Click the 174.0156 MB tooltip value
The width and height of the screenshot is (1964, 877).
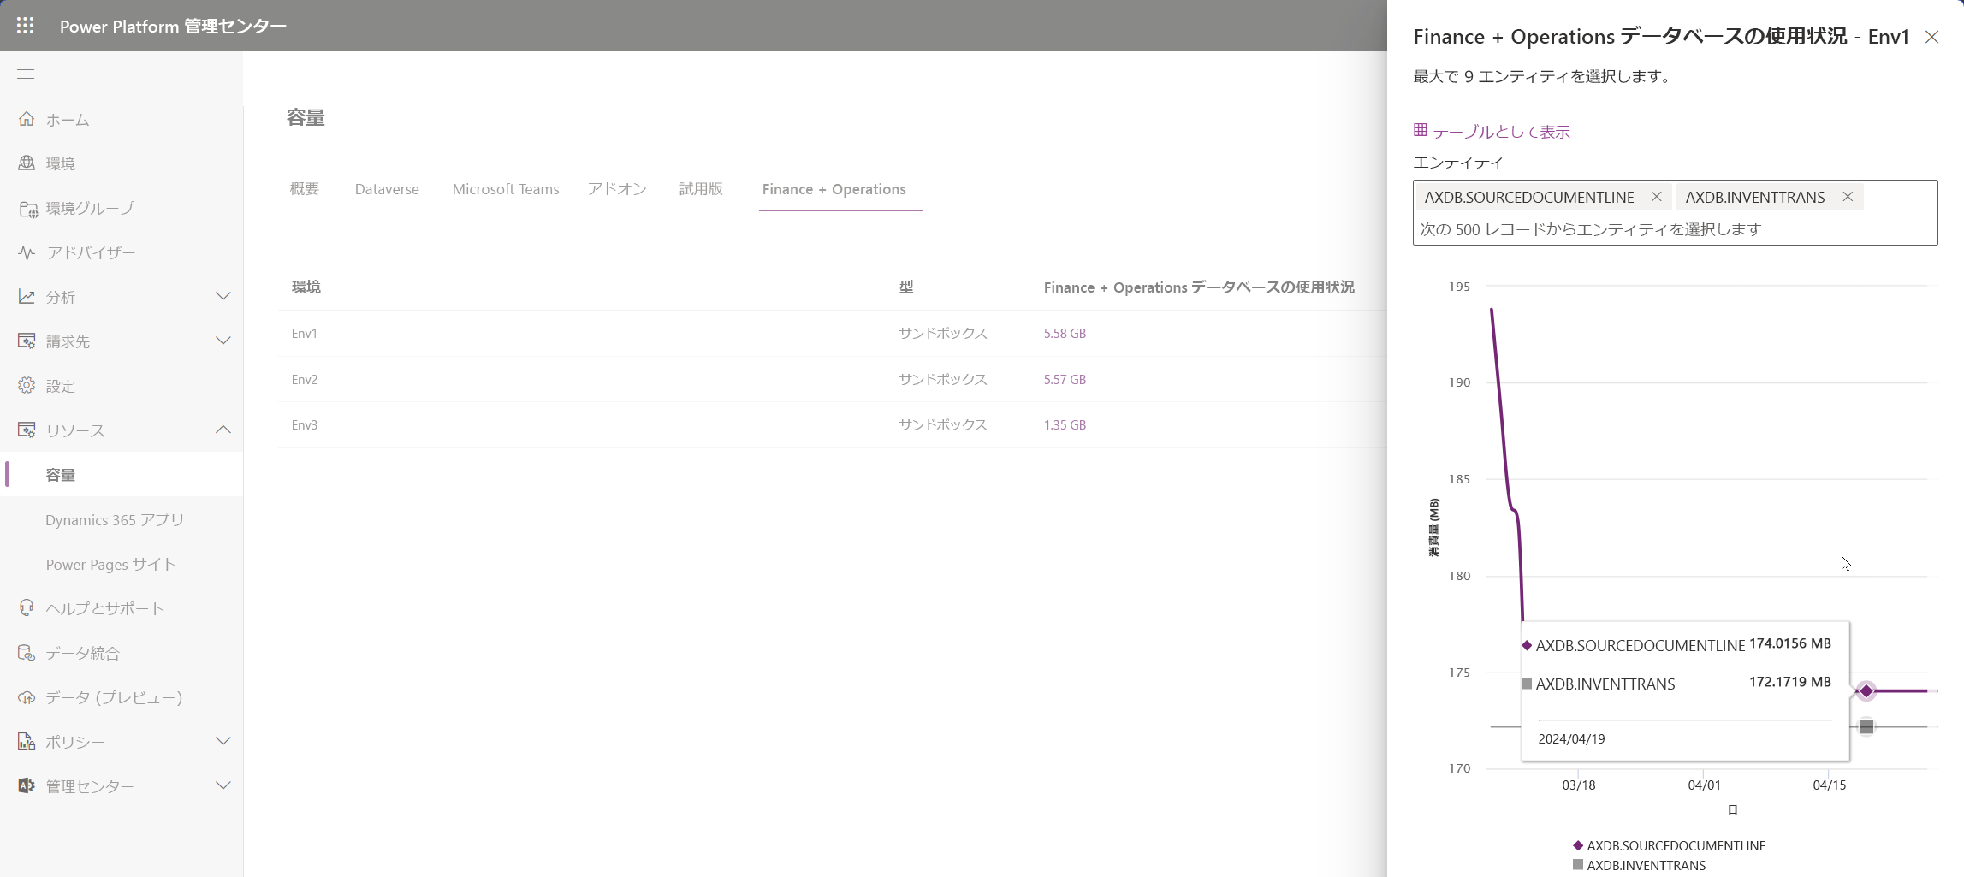click(1790, 643)
